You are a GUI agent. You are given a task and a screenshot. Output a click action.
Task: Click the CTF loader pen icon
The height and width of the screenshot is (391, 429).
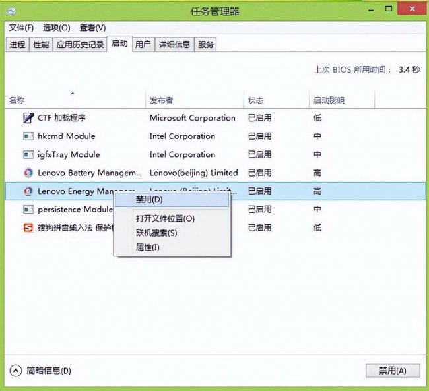[28, 118]
